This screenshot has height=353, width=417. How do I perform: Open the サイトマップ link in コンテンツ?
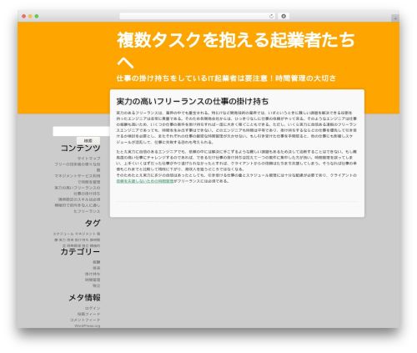point(88,159)
